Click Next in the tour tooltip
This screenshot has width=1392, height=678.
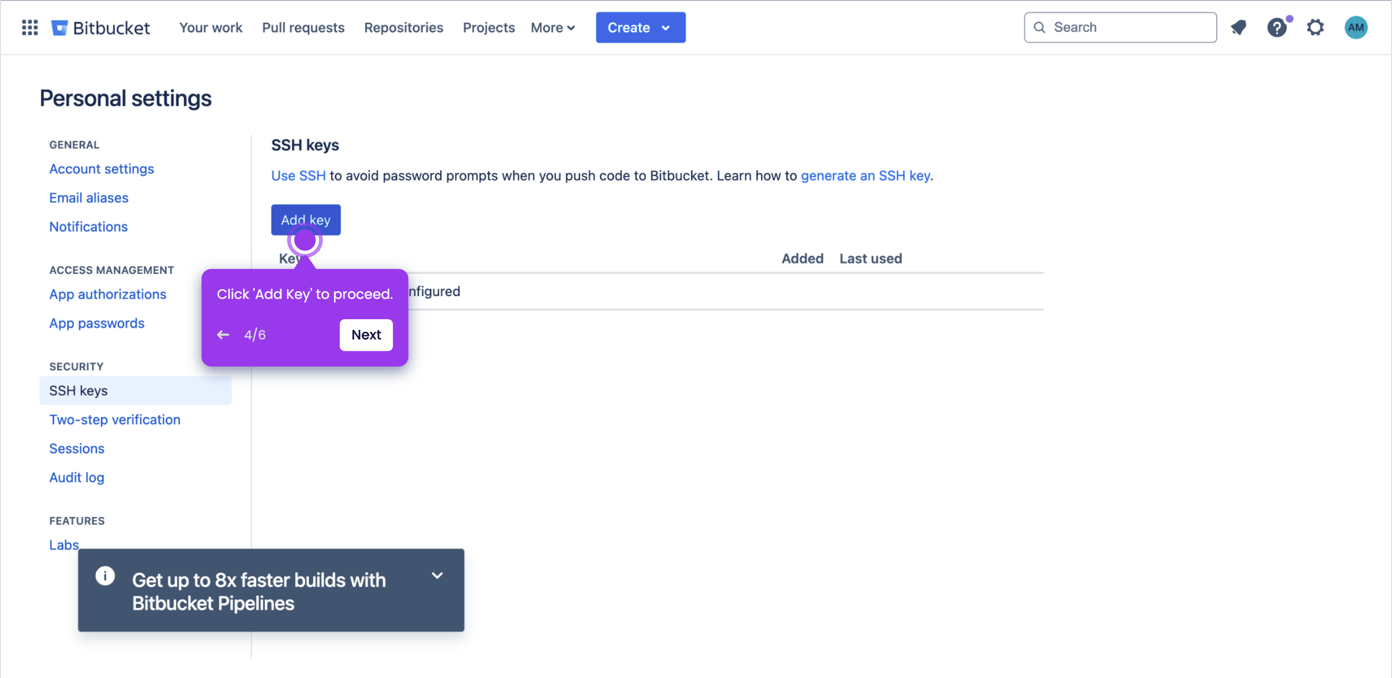pyautogui.click(x=366, y=335)
